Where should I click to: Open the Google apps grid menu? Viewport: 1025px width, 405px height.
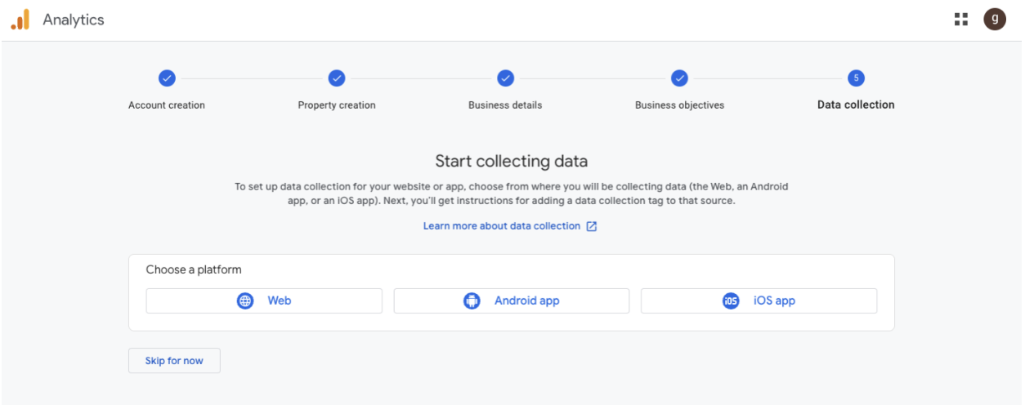961,20
